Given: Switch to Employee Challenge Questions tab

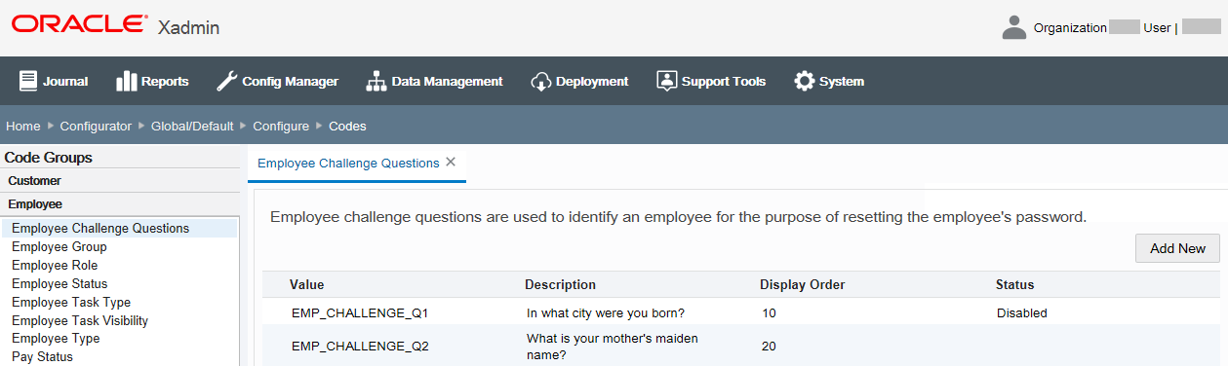Looking at the screenshot, I should click(x=348, y=163).
